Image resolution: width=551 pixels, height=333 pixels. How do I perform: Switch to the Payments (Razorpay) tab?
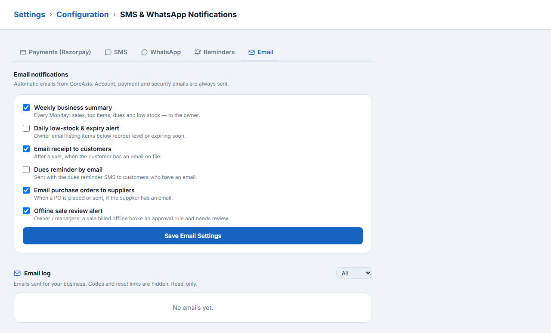click(x=56, y=52)
